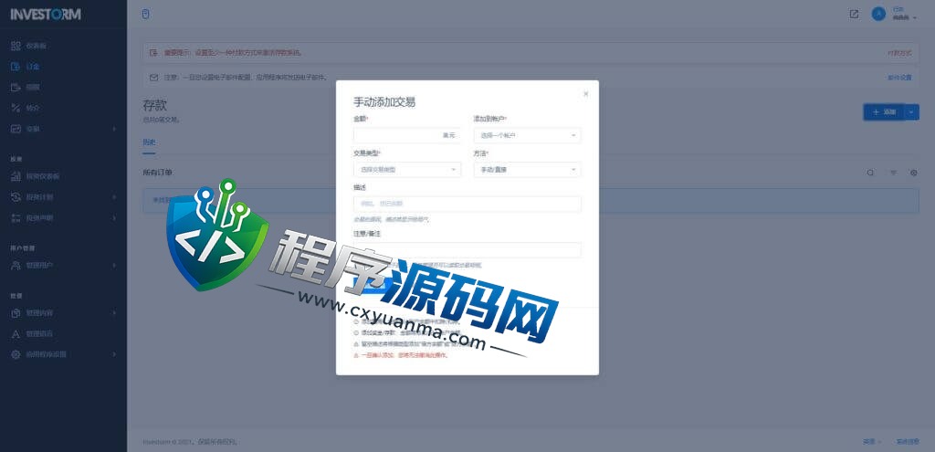Click the note/remark input field in dialog
The width and height of the screenshot is (935, 452).
pyautogui.click(x=467, y=250)
